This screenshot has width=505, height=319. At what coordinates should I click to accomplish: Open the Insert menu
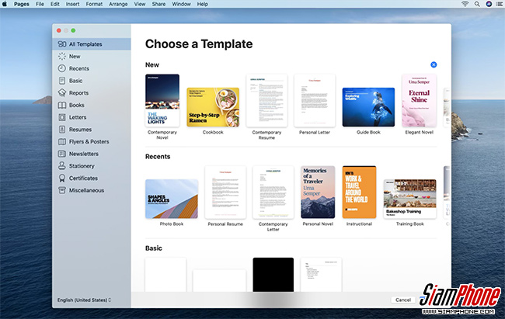[72, 4]
